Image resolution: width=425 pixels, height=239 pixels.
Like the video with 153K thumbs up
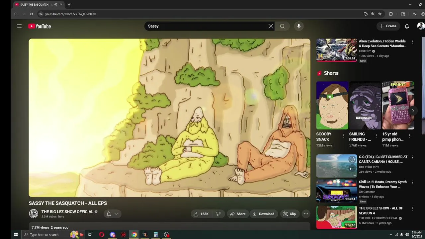tap(201, 214)
